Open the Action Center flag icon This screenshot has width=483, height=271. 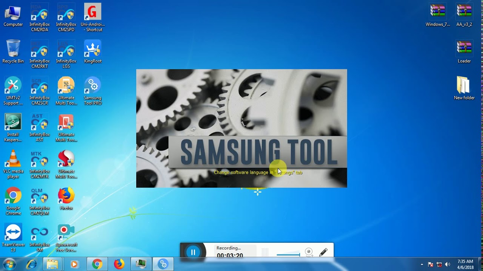pyautogui.click(x=431, y=264)
